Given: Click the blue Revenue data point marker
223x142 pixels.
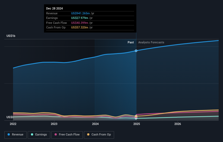Looking at the screenshot, I should [x=136, y=51].
